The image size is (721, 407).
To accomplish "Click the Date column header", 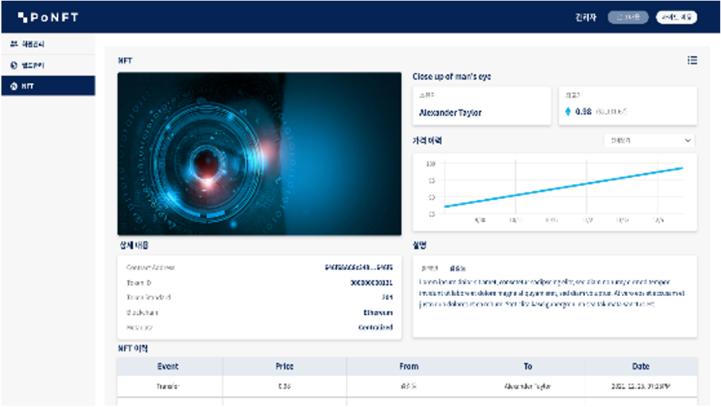I will (641, 367).
